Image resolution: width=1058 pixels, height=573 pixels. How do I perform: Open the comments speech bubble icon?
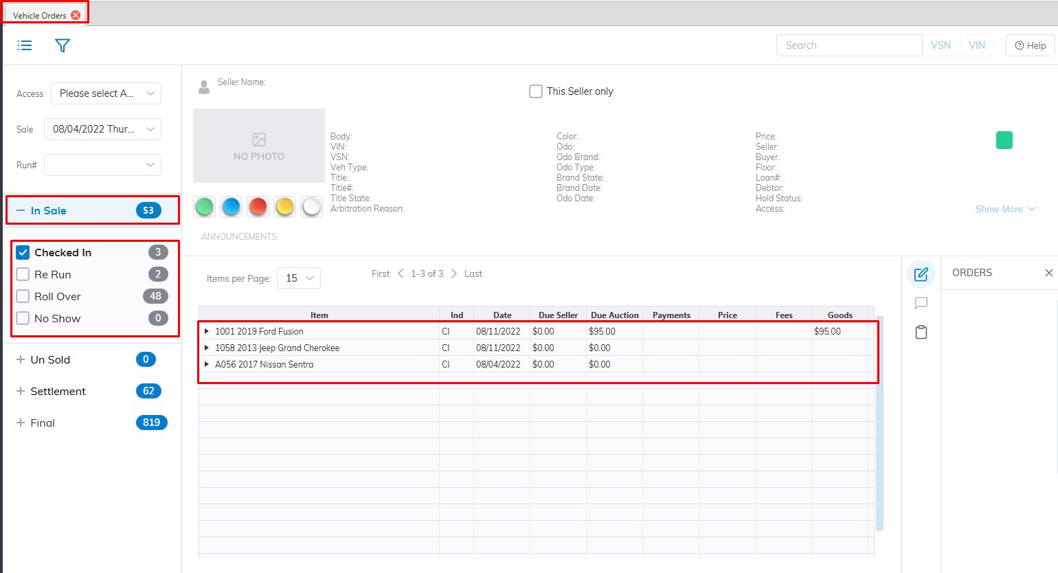pos(921,303)
